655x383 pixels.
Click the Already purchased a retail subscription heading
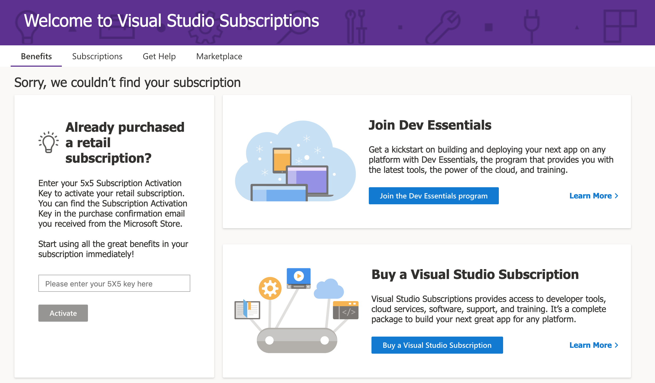pyautogui.click(x=125, y=142)
